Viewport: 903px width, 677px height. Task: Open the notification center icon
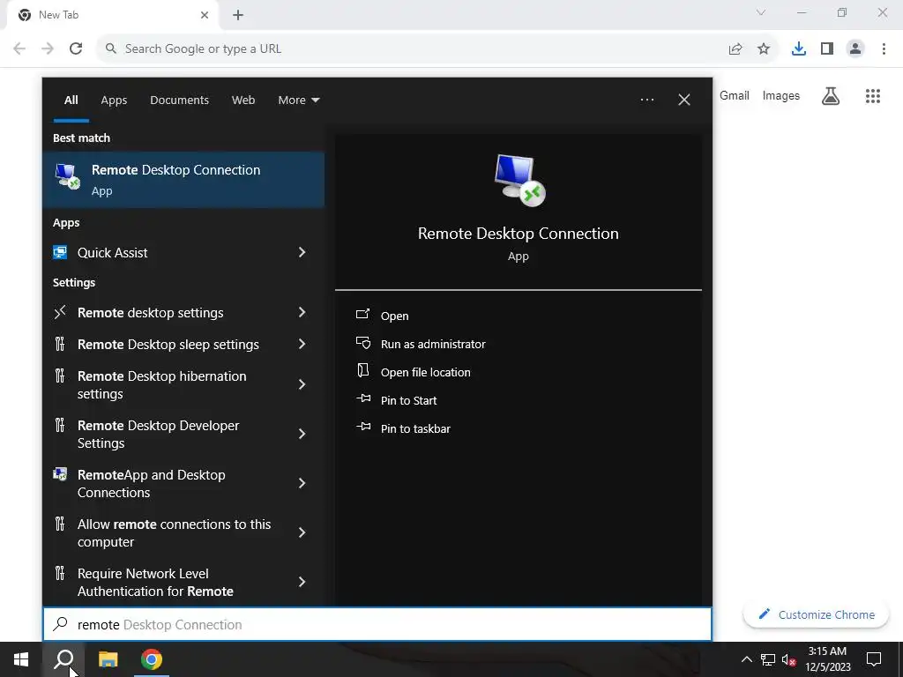tap(874, 659)
